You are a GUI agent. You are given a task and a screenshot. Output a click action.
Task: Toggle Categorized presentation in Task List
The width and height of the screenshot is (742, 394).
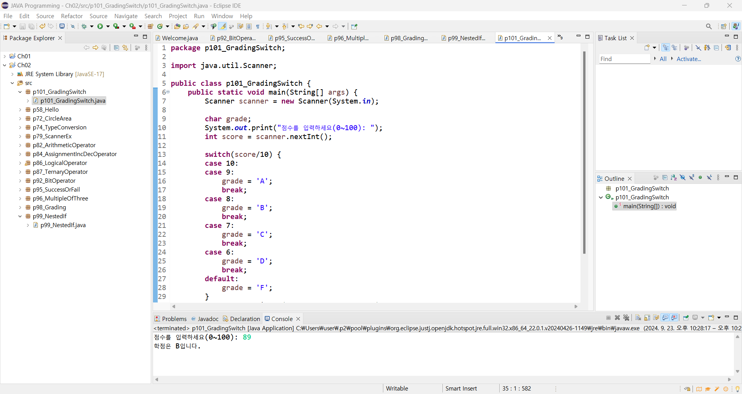[x=665, y=48]
